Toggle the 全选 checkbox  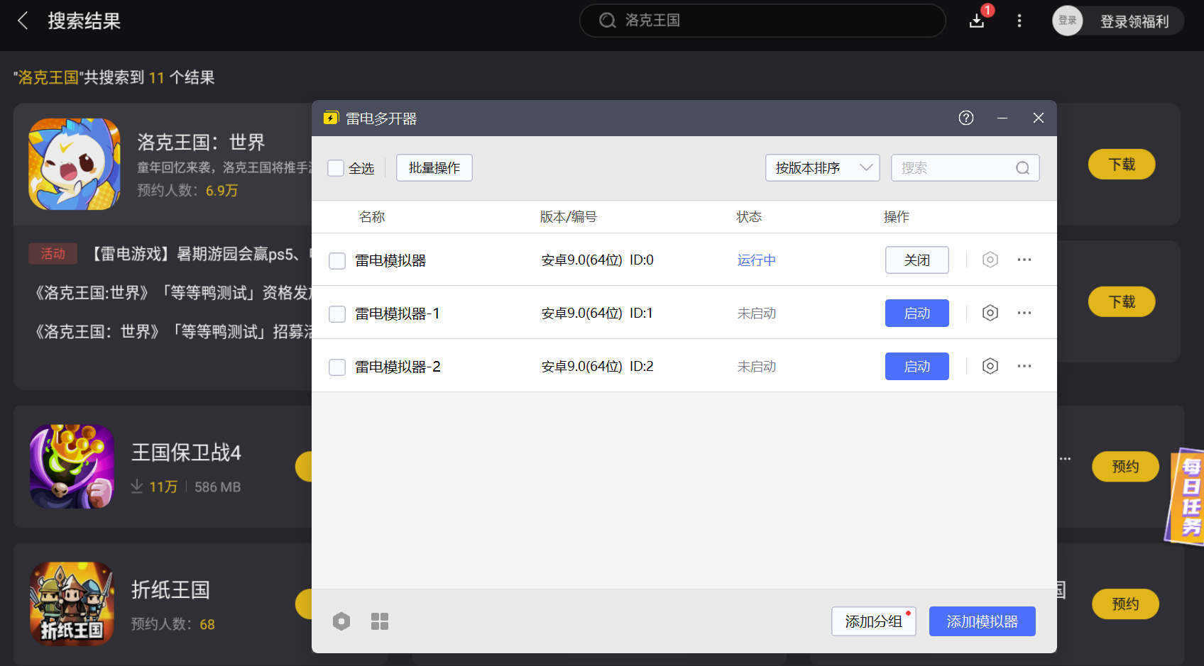coord(336,168)
